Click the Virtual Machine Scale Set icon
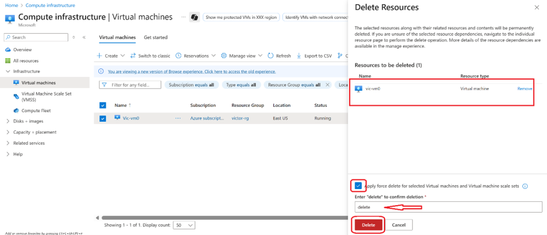This screenshot has height=235, width=547. point(16,96)
